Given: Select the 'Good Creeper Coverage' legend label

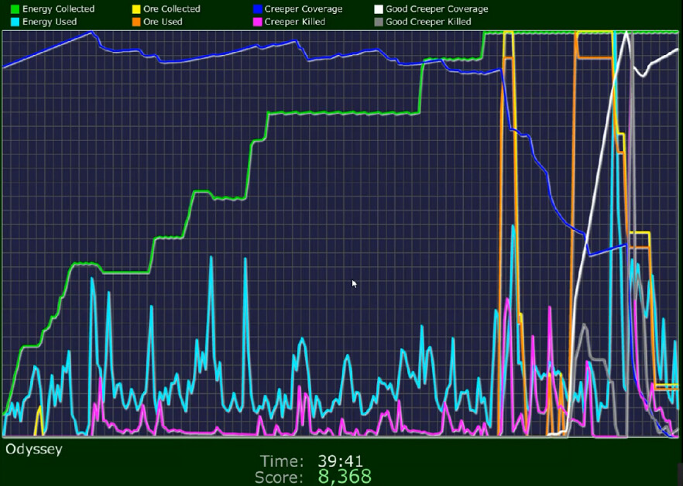Looking at the screenshot, I should click(437, 9).
